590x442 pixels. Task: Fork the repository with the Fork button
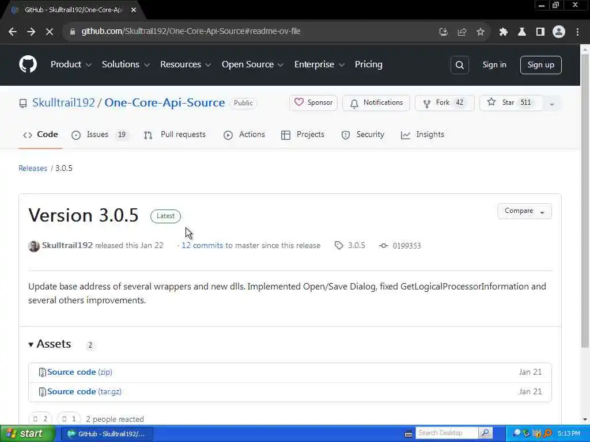444,103
